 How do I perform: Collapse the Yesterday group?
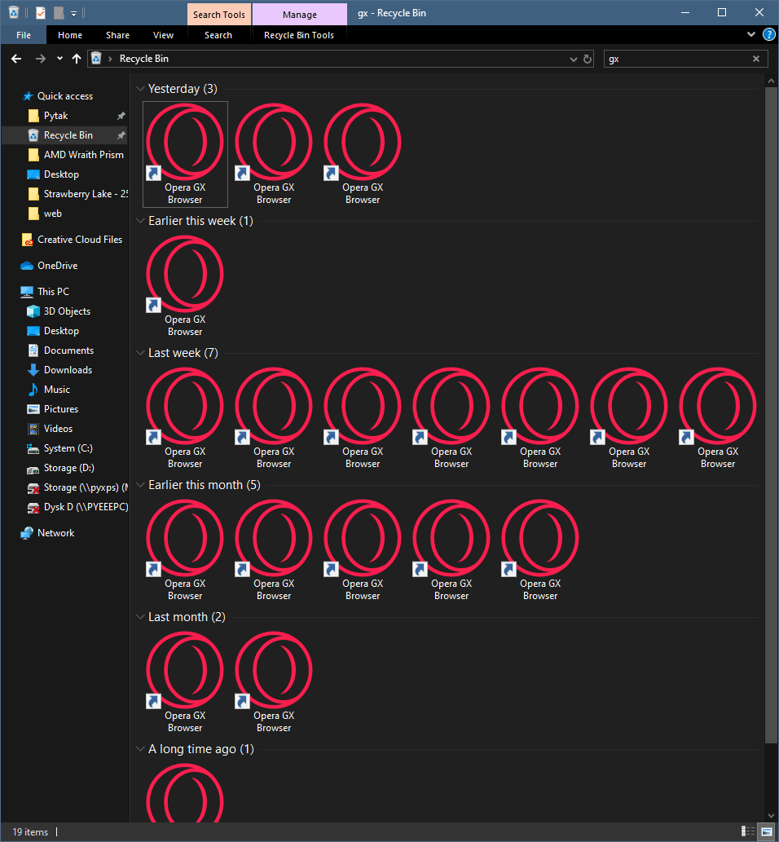[x=140, y=89]
